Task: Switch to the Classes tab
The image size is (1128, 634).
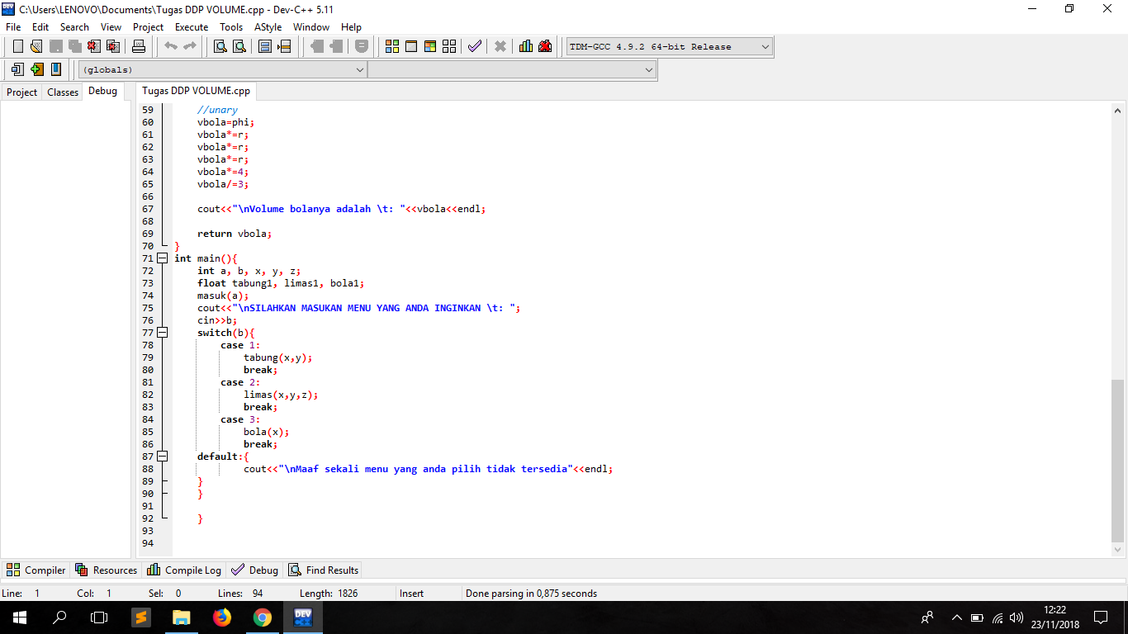Action: [62, 92]
